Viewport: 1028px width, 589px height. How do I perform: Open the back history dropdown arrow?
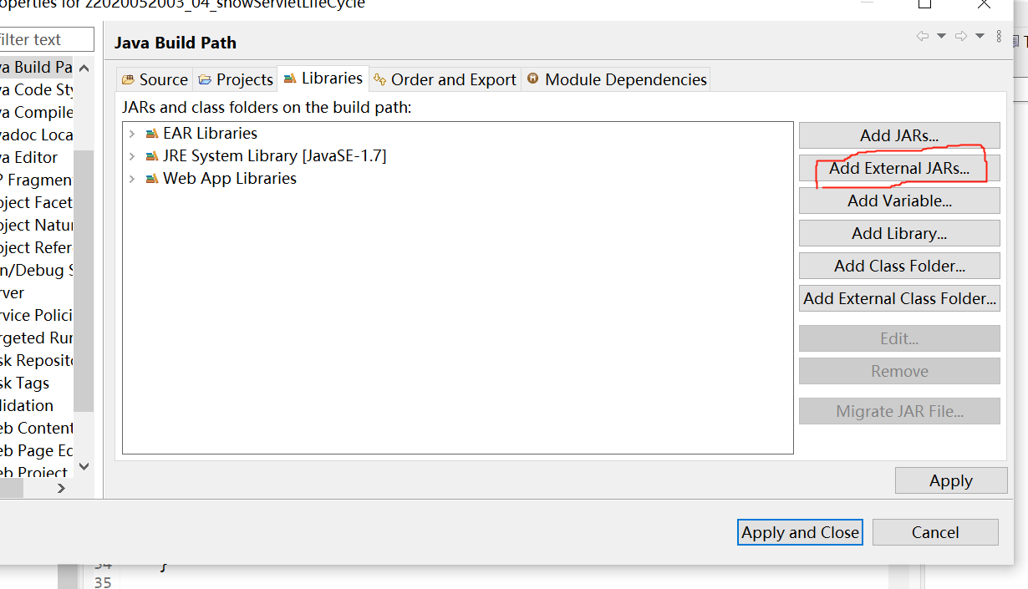click(941, 36)
